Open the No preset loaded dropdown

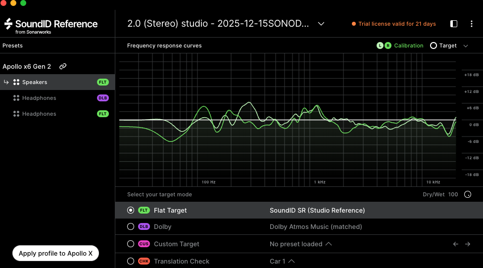click(x=301, y=244)
